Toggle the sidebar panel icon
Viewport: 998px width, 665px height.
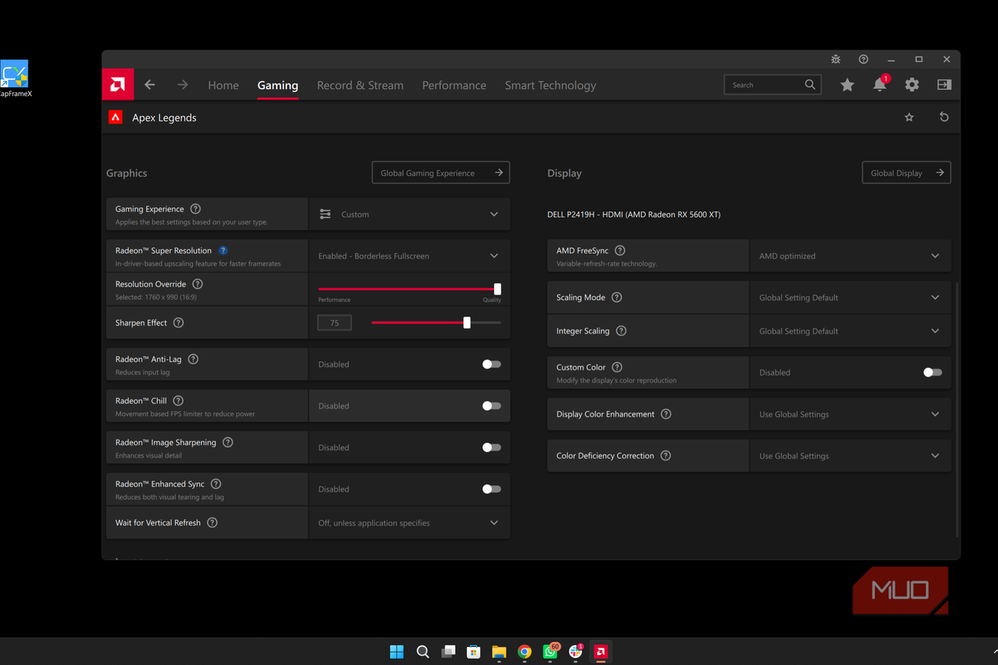(x=944, y=85)
